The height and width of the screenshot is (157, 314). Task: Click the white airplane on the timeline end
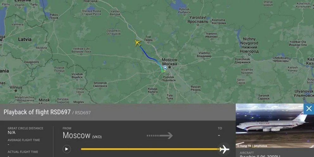click(x=224, y=149)
